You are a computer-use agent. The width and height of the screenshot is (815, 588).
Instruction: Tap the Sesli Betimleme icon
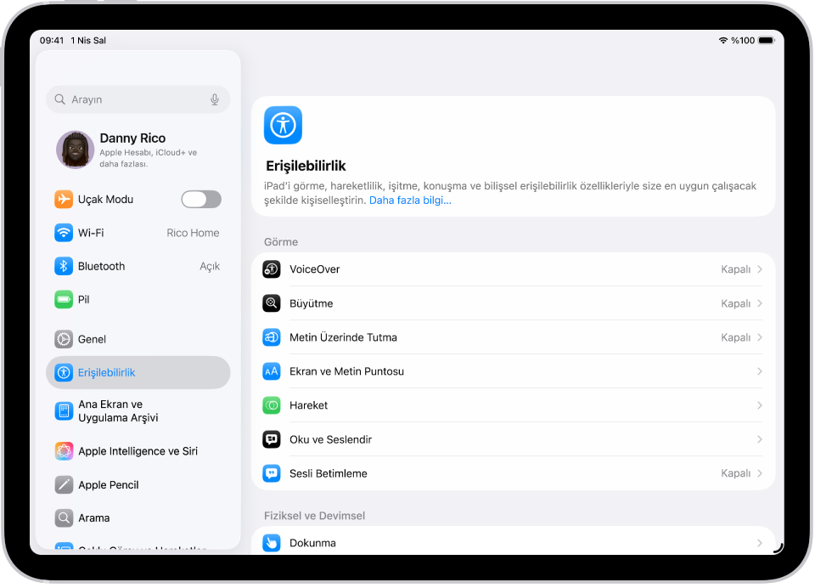(x=272, y=473)
